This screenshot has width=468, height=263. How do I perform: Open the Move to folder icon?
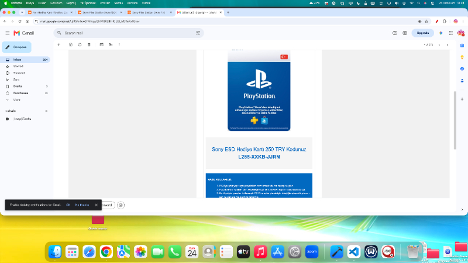111,45
